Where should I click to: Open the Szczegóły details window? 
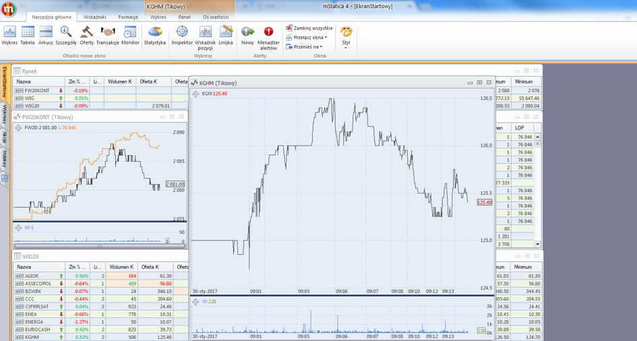pos(66,35)
